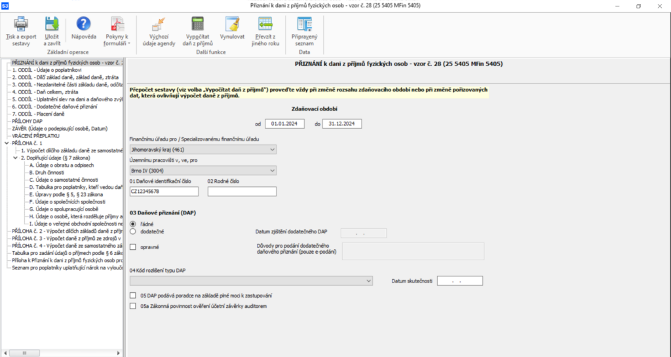Collapse the PŘÍLOHA č. 1 tree node

click(x=7, y=143)
